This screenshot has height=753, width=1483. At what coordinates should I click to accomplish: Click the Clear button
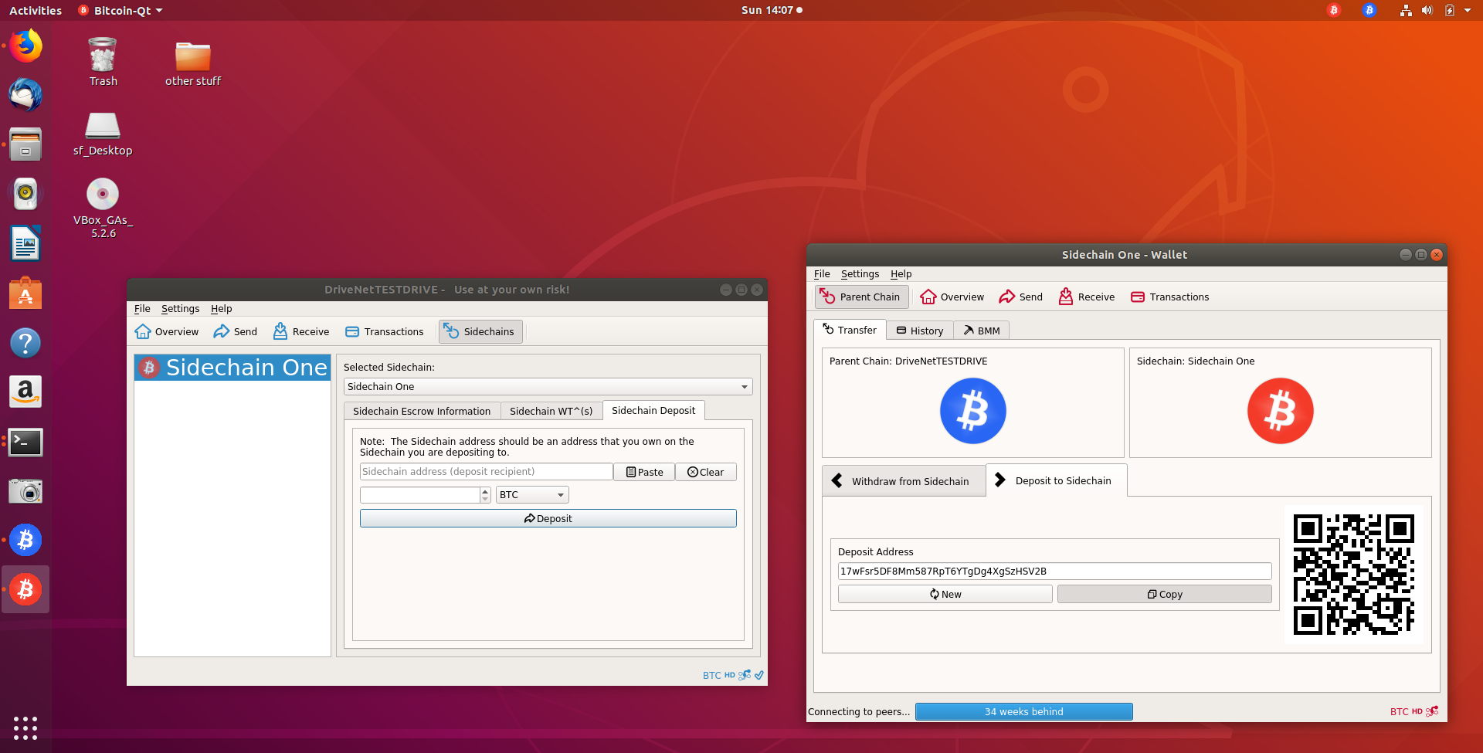[x=706, y=472]
